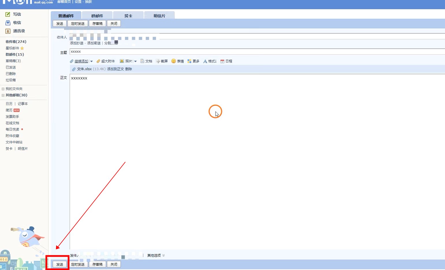Screen dimensions: 445x270
Task: Open the 表情 emoji picker
Action: [x=174, y=61]
